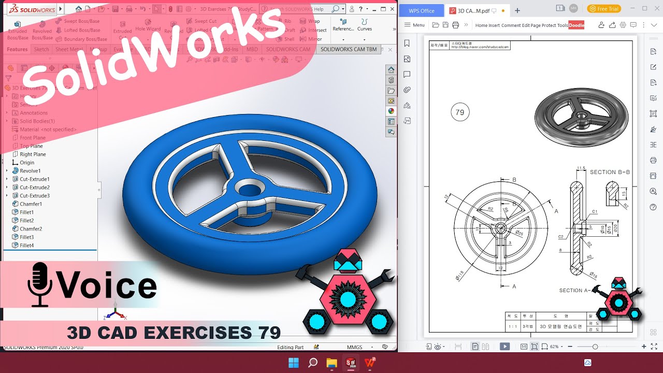Image resolution: width=663 pixels, height=373 pixels.
Task: Click the zoom in plus button in WPS
Action: tap(644, 347)
